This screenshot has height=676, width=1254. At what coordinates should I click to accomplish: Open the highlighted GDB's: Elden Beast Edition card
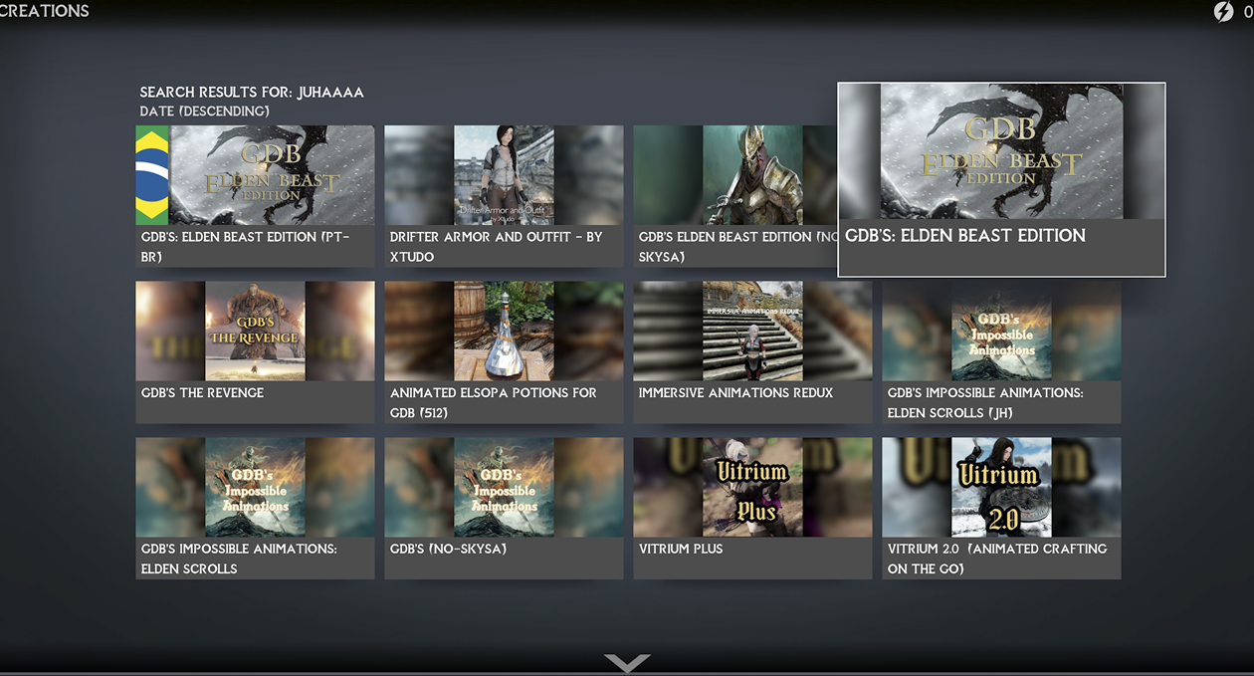pos(1001,179)
